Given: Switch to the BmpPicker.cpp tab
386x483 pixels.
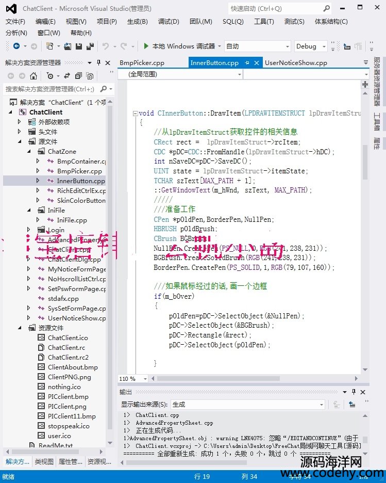Looking at the screenshot, I should pyautogui.click(x=142, y=63).
